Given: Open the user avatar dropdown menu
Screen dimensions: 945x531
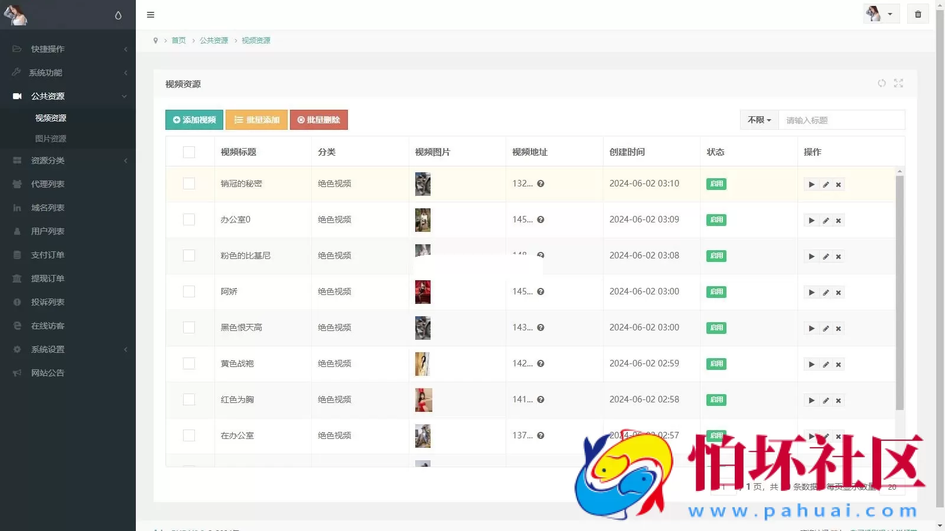Looking at the screenshot, I should [x=881, y=14].
